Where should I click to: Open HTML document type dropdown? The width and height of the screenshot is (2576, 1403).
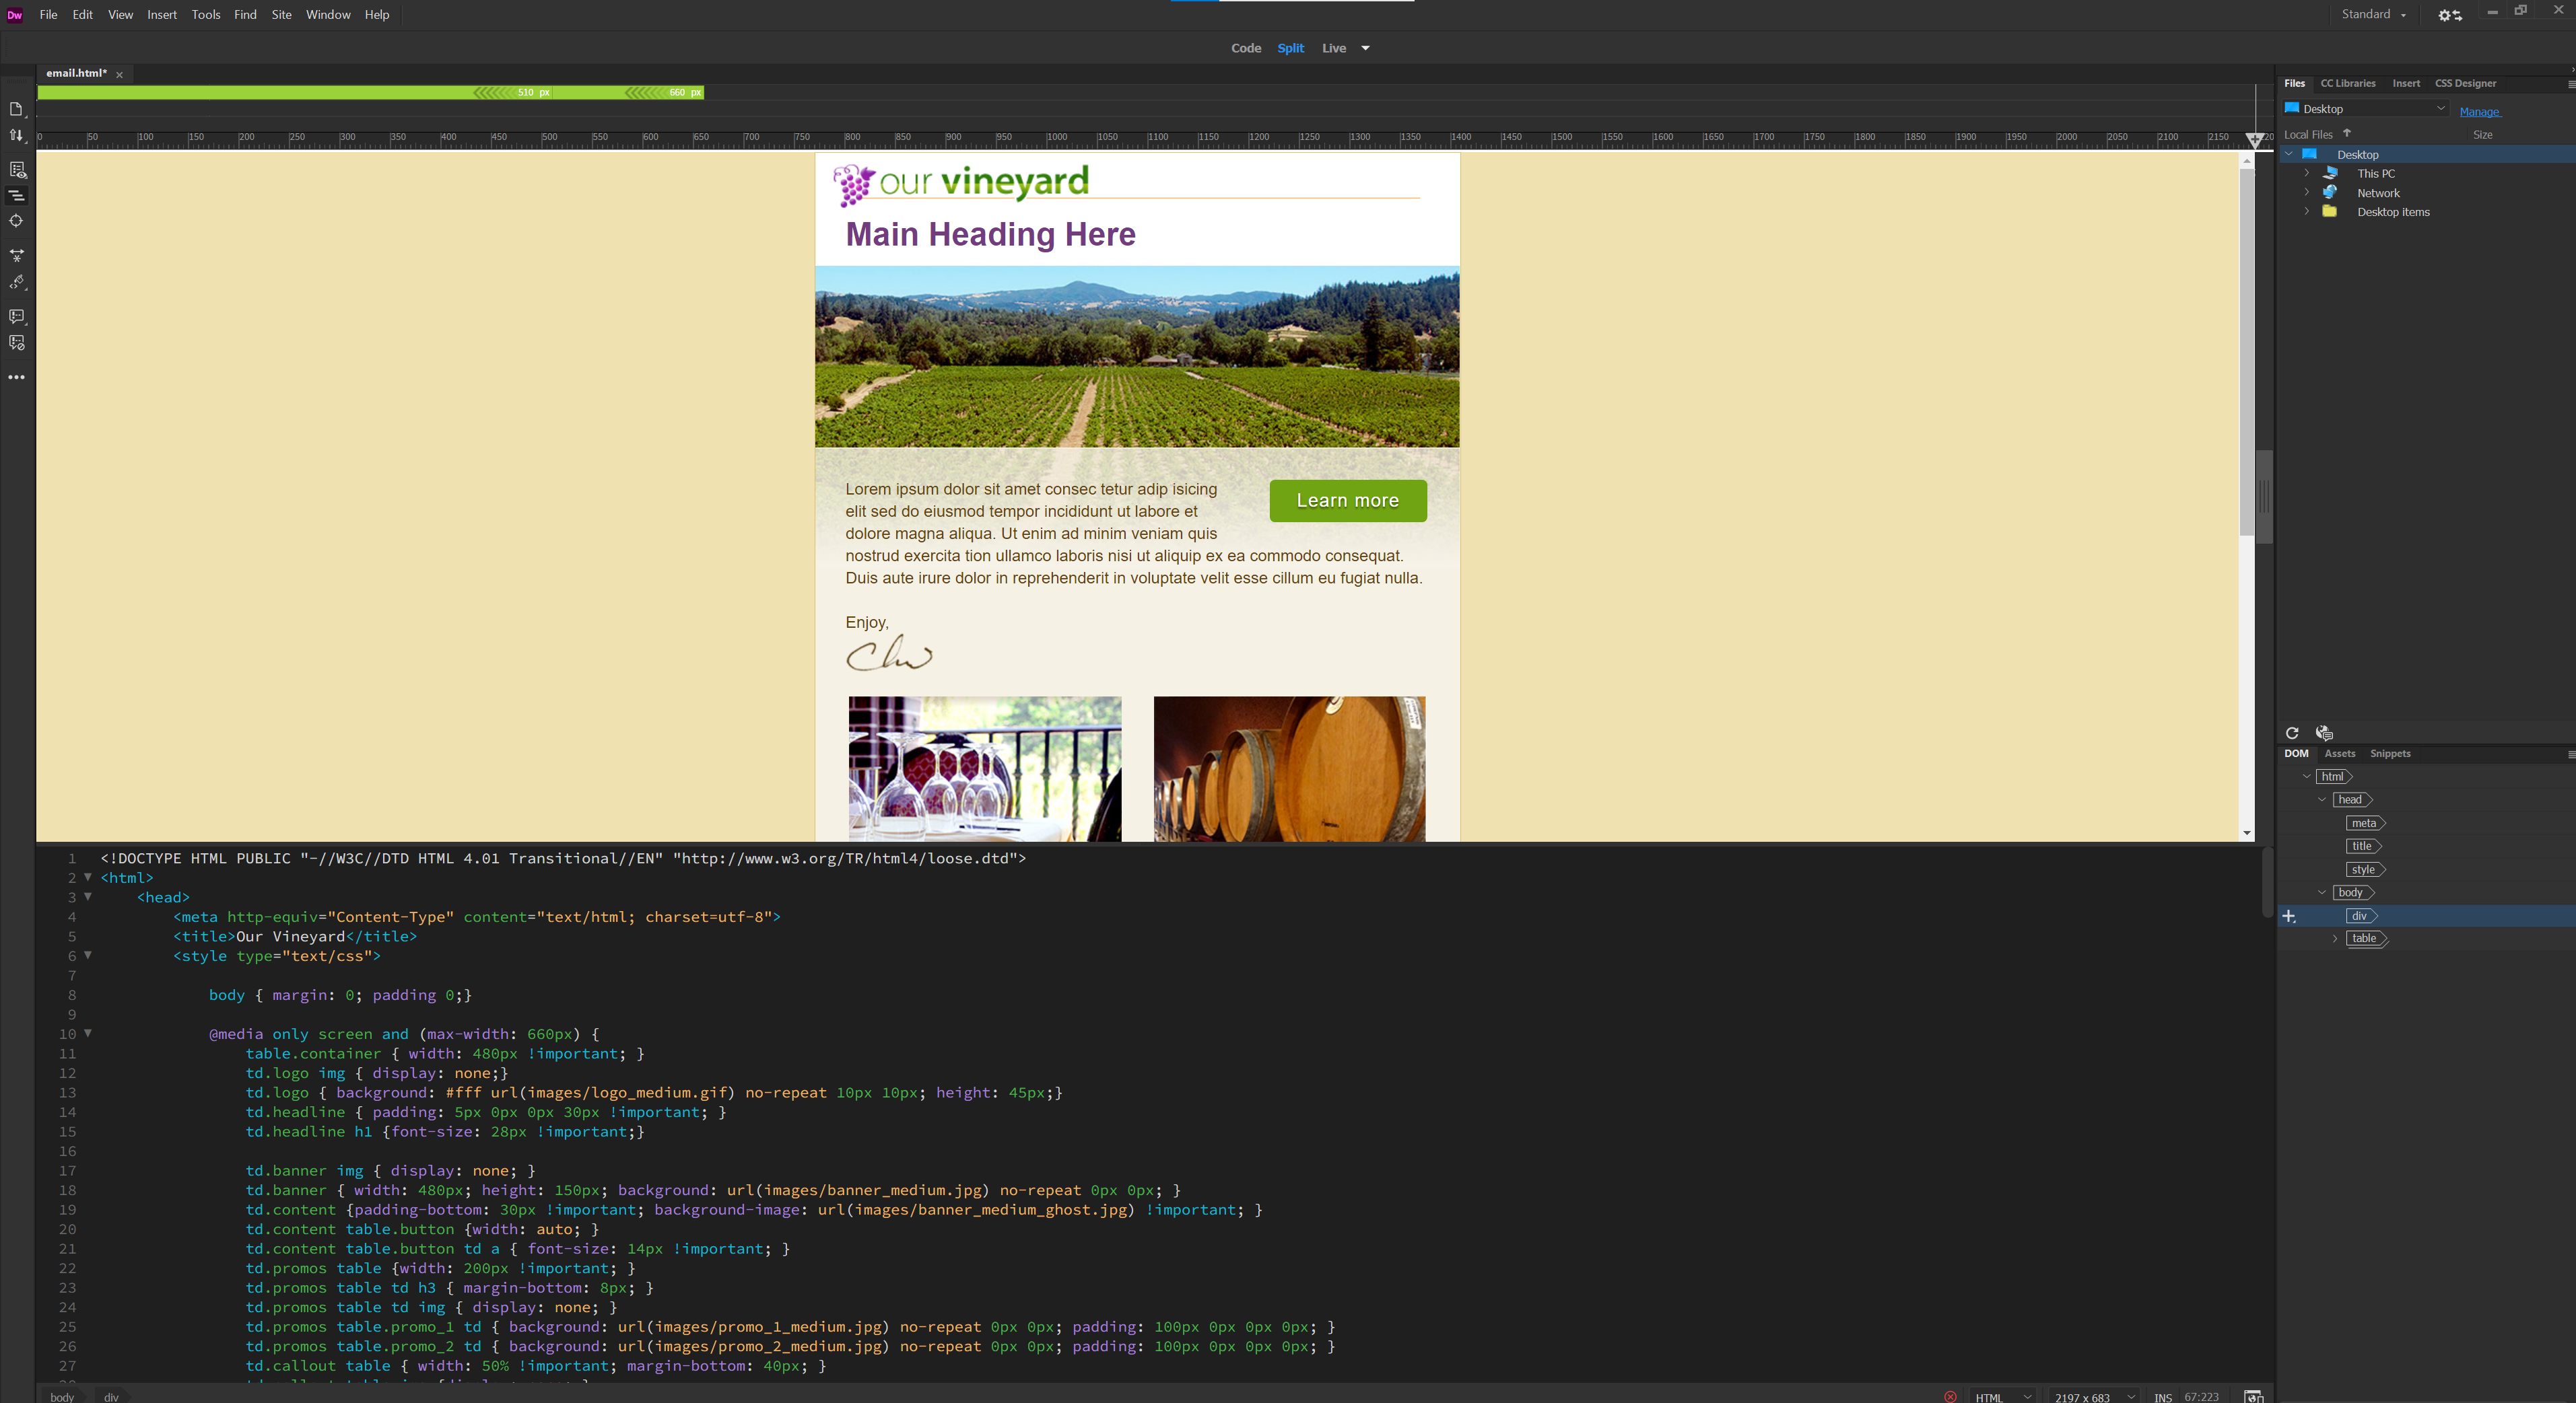2003,1396
